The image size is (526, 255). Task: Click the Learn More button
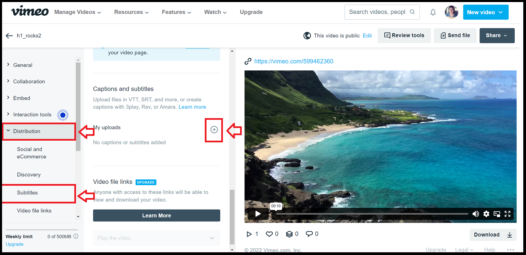(156, 215)
